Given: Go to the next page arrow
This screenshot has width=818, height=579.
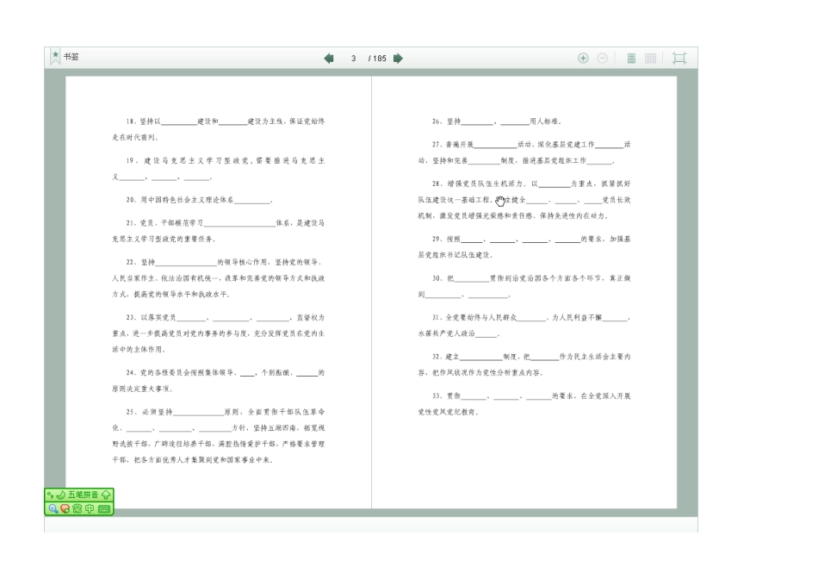Looking at the screenshot, I should point(398,59).
